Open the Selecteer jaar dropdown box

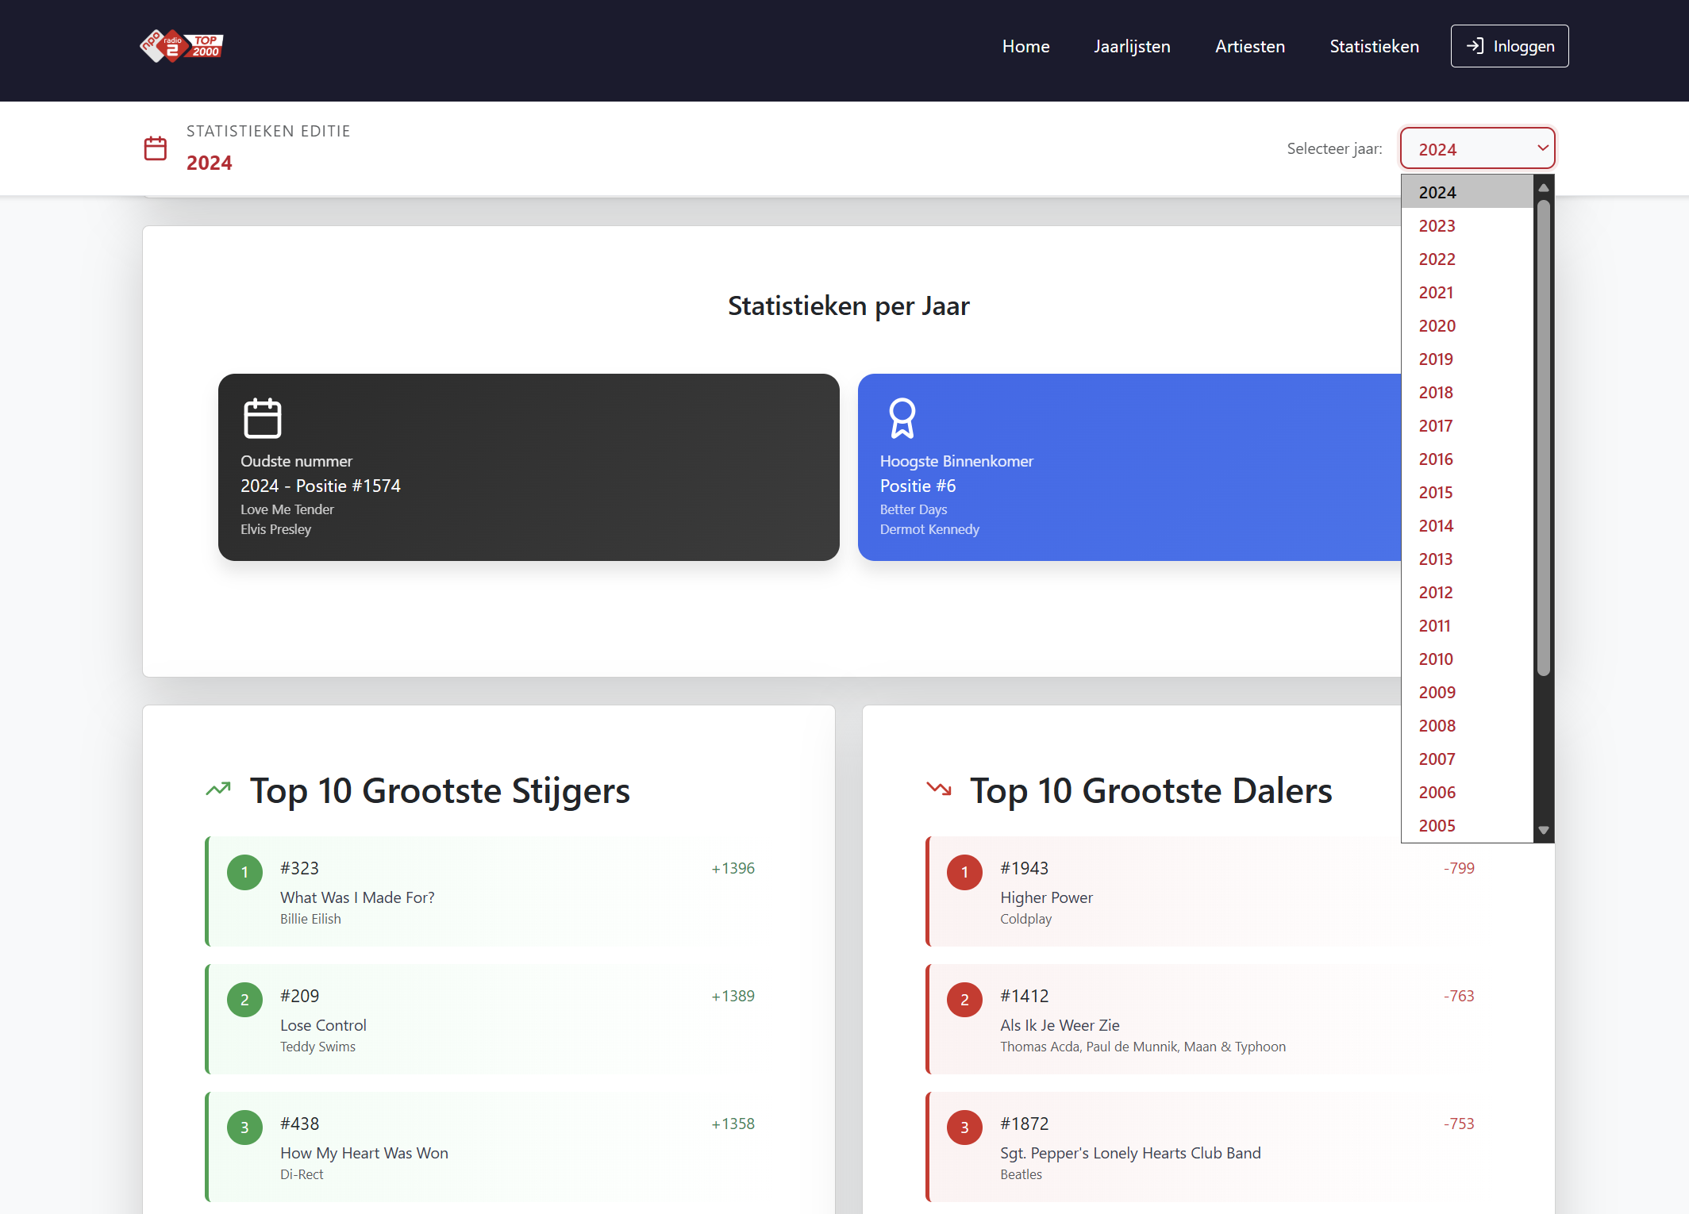click(x=1477, y=148)
